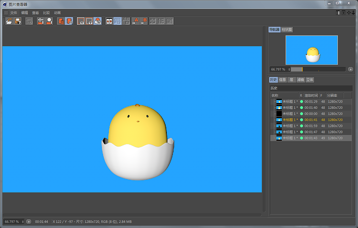Click round arrow button beside navigator zoom slider
The width and height of the screenshot is (358, 228).
(351, 69)
